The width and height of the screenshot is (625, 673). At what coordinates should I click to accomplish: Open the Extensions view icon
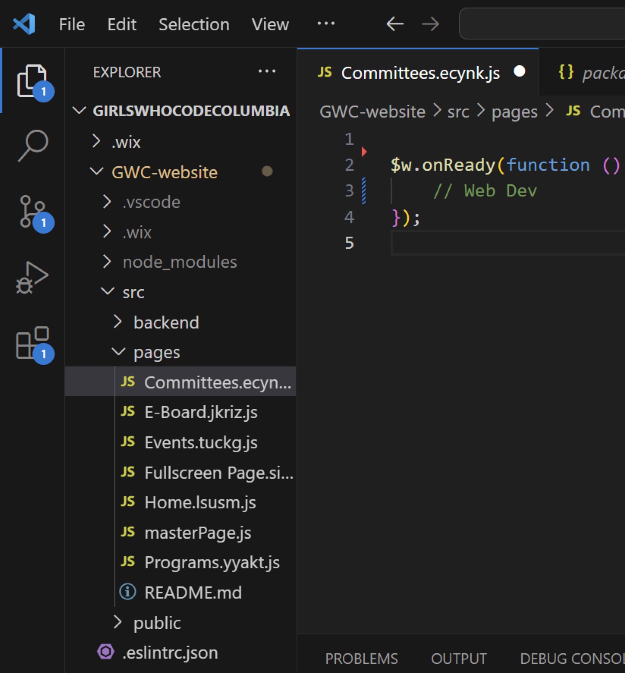coord(33,343)
